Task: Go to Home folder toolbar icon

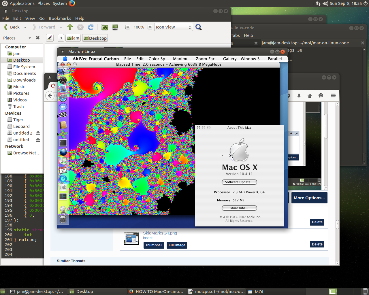Action: pos(105,27)
